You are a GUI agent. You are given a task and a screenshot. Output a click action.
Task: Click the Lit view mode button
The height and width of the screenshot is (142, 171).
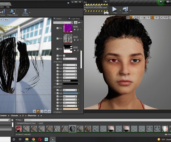pos(1,20)
